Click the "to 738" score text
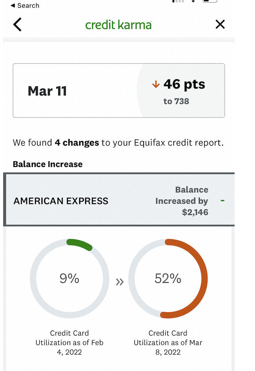This screenshot has width=255, height=371. tap(176, 102)
